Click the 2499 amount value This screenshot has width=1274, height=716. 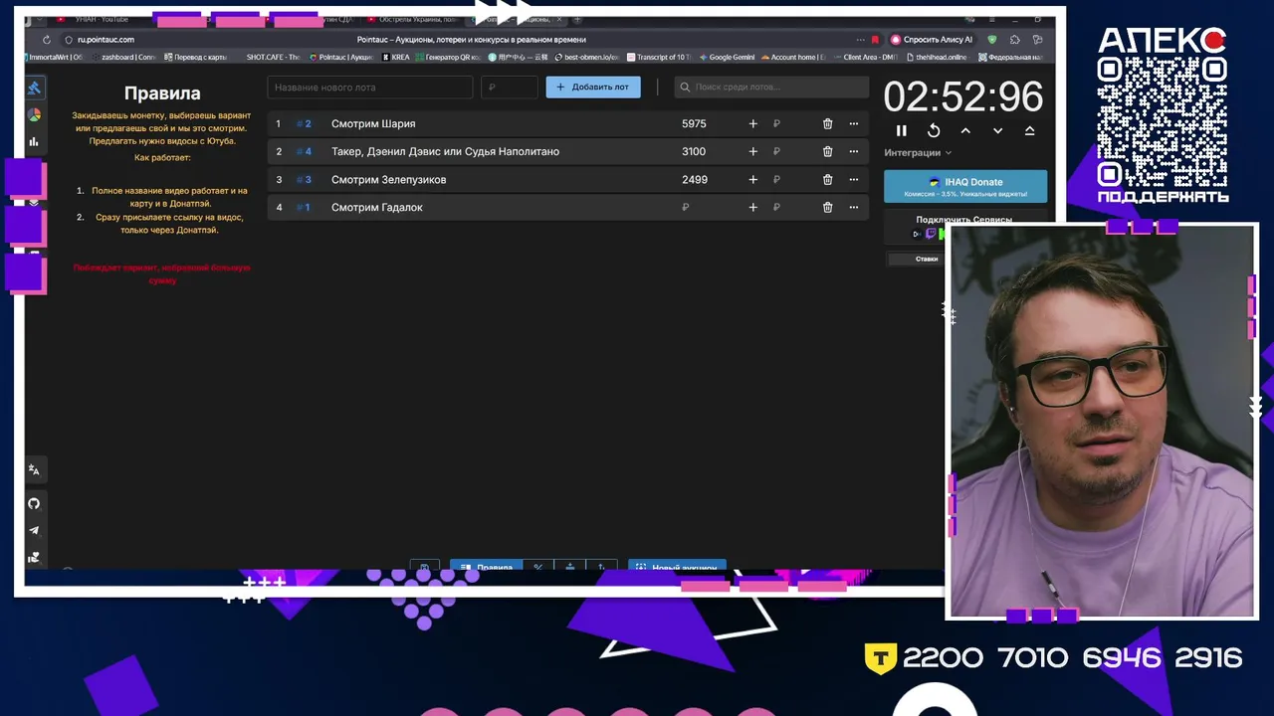click(694, 180)
